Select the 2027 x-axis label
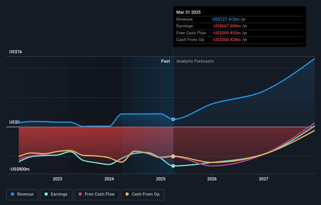 (264, 179)
